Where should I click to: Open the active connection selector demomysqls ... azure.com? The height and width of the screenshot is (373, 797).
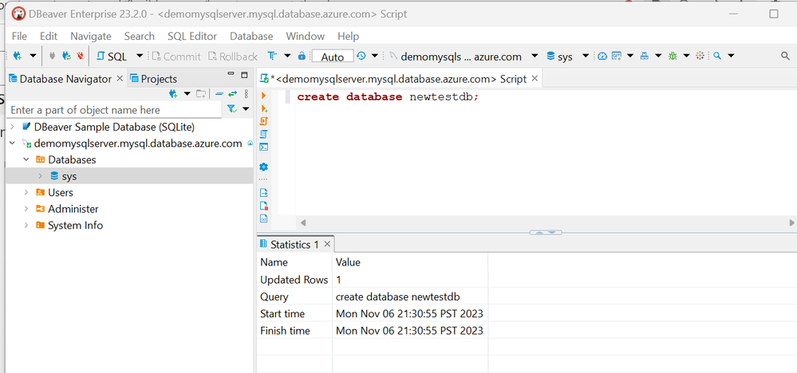(464, 57)
